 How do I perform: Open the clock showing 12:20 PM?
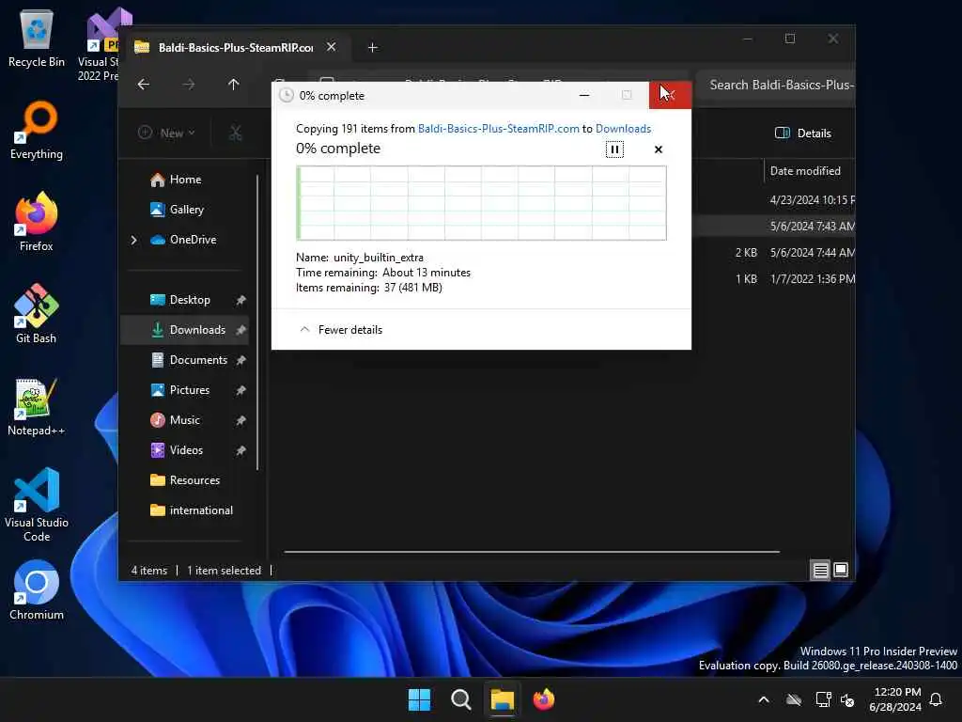tap(896, 699)
